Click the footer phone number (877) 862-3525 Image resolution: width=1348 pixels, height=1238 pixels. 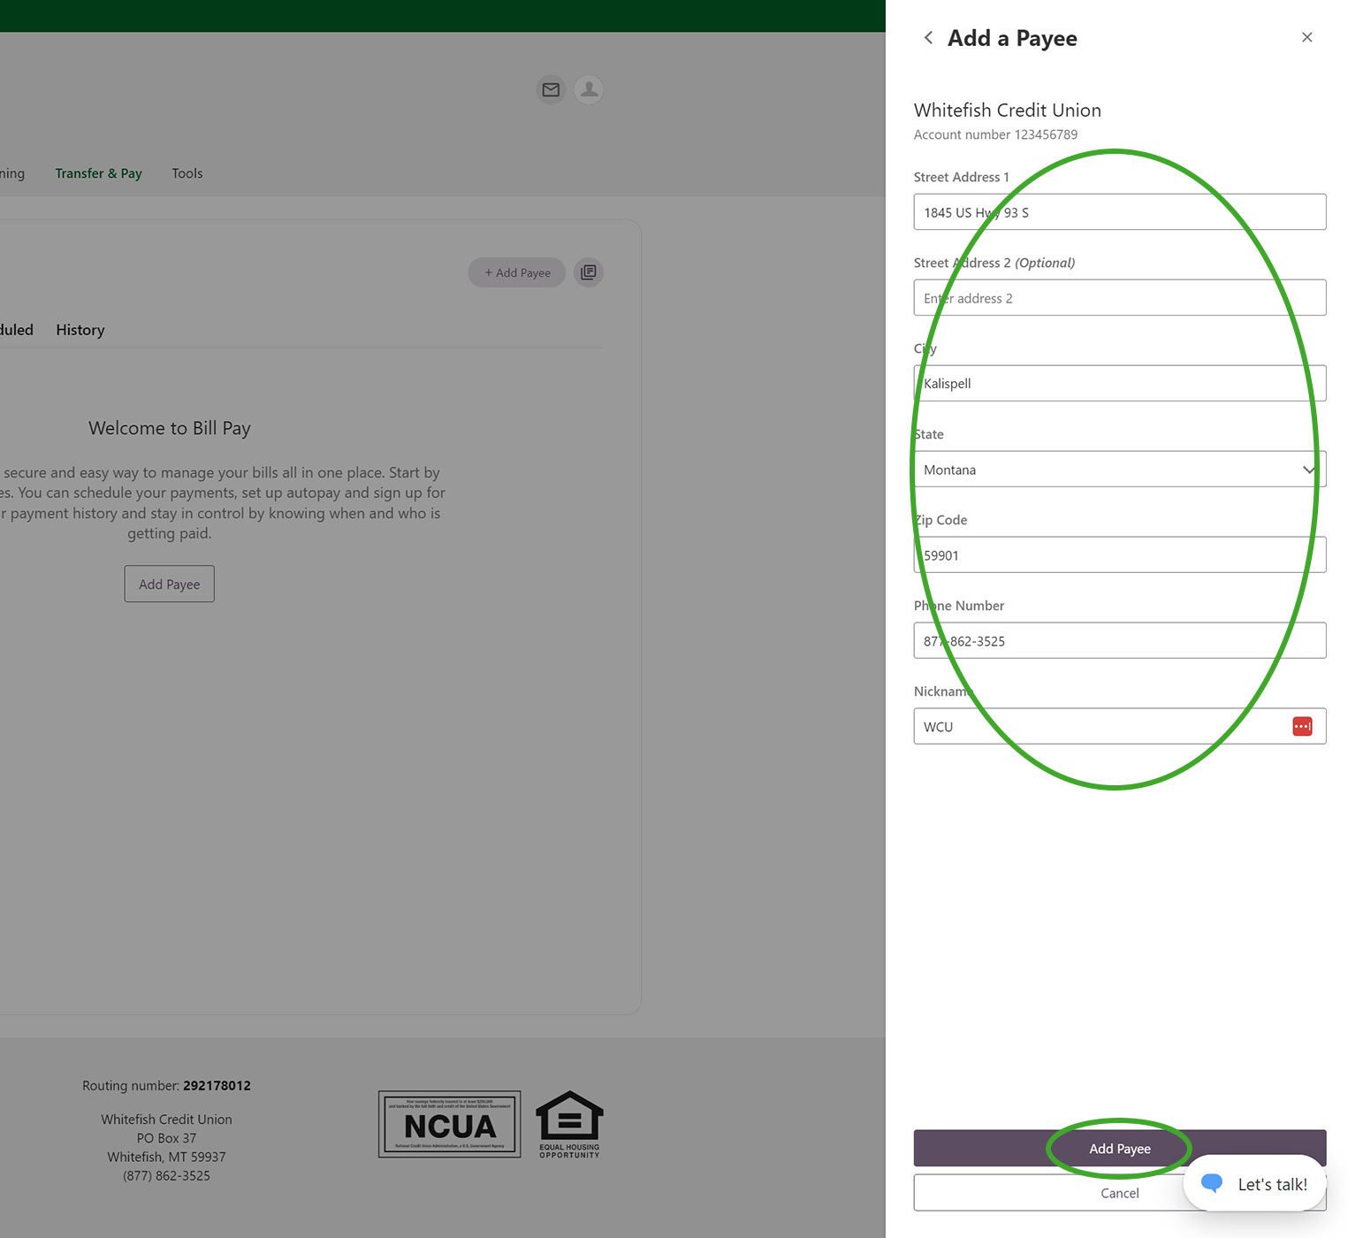point(166,1175)
